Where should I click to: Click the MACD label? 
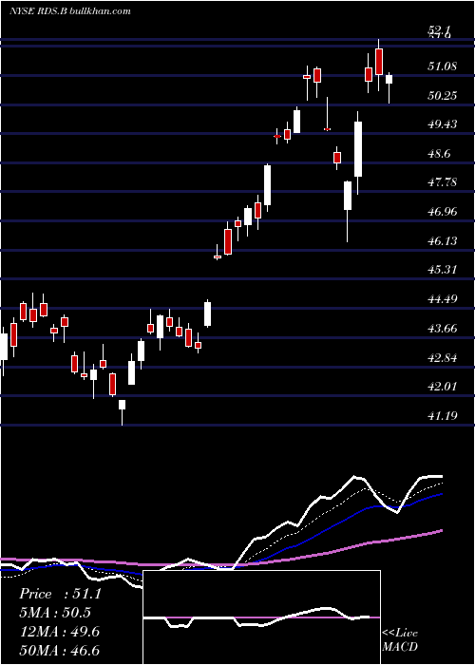(x=400, y=647)
